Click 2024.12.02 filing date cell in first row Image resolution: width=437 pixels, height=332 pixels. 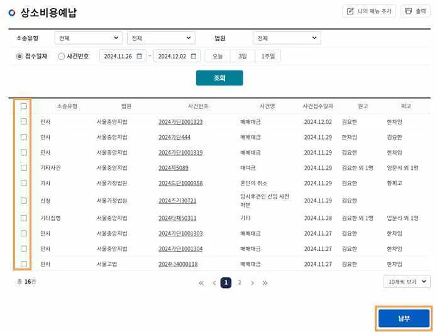tap(318, 122)
